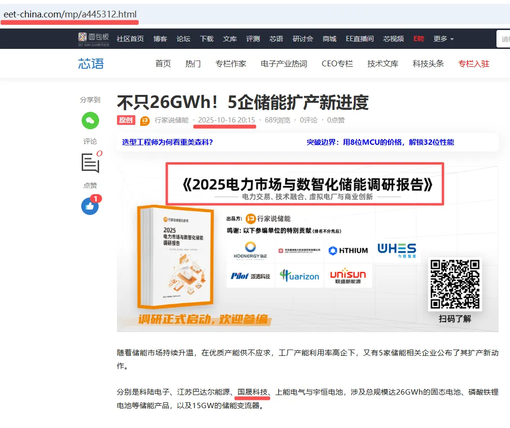The height and width of the screenshot is (428, 510).
Task: Open 芯语 in dark top bar
Action: pos(276,39)
